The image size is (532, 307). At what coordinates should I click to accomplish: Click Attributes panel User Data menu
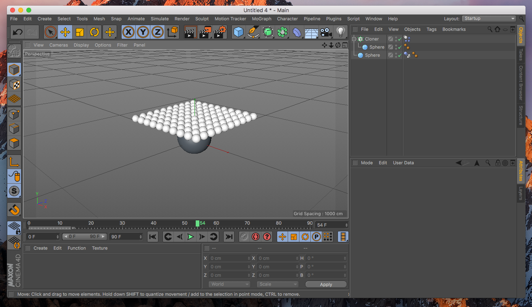coord(404,163)
